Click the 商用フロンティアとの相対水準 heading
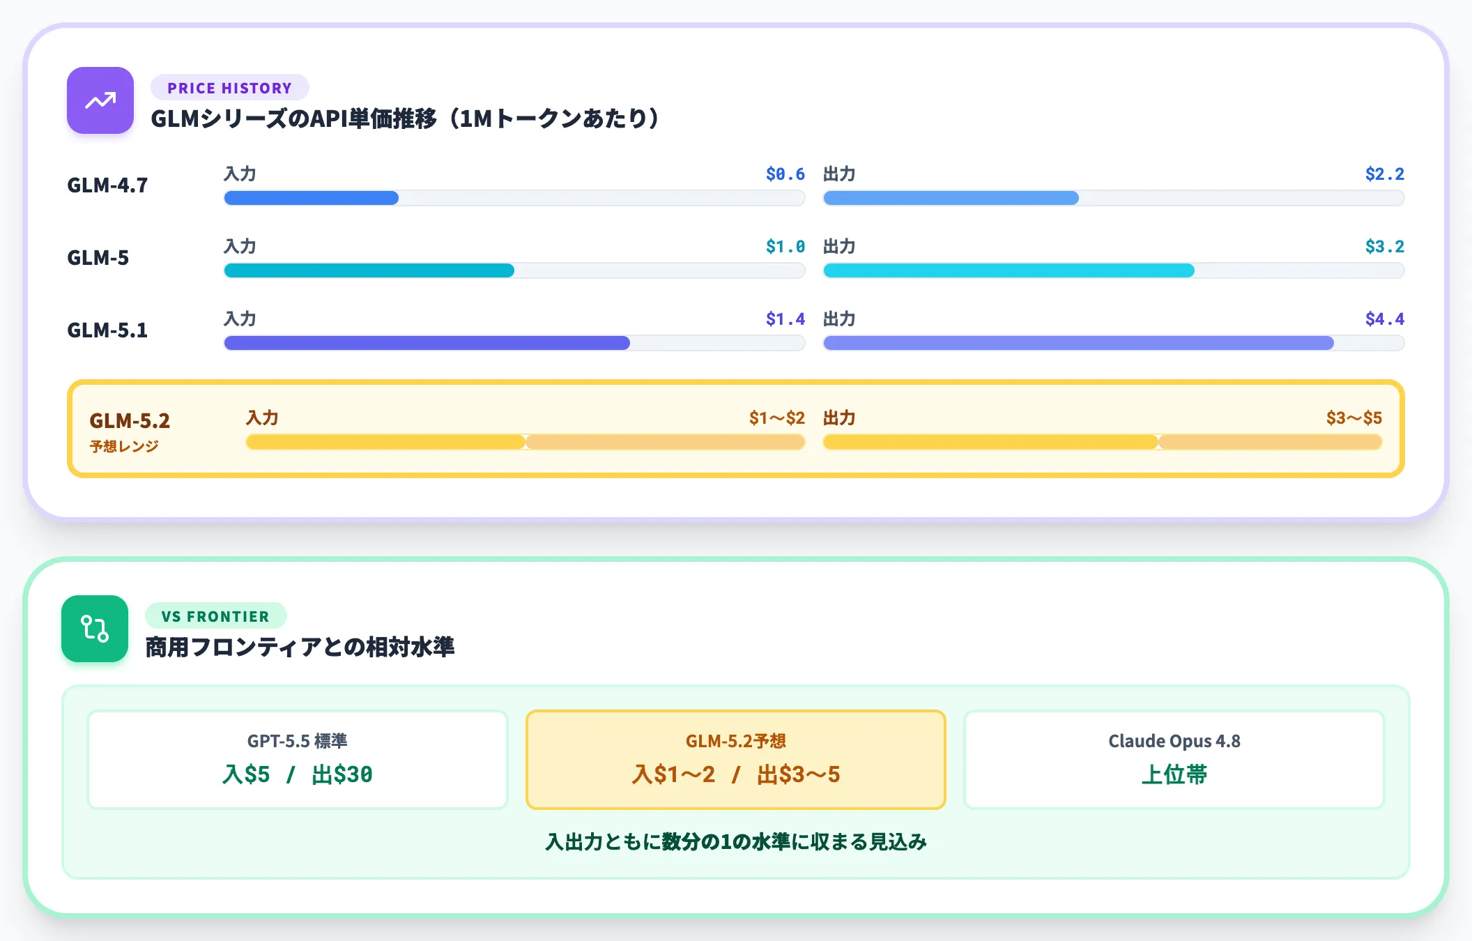The width and height of the screenshot is (1472, 941). tap(300, 647)
